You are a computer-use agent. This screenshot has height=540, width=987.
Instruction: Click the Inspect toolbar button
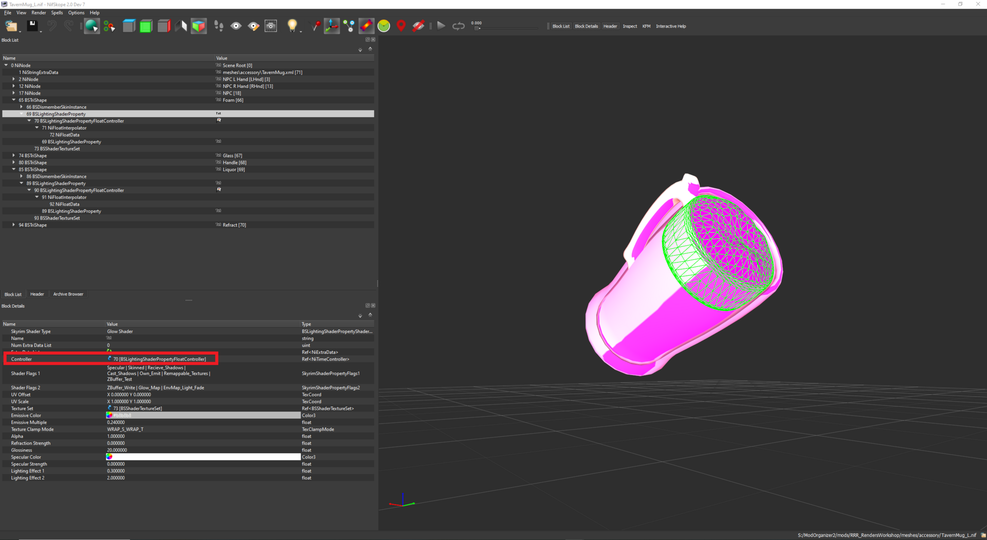pos(630,26)
